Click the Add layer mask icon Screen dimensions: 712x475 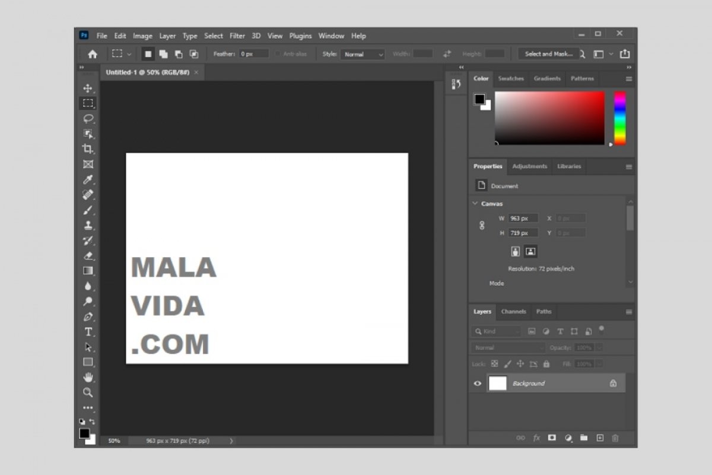[x=552, y=438]
